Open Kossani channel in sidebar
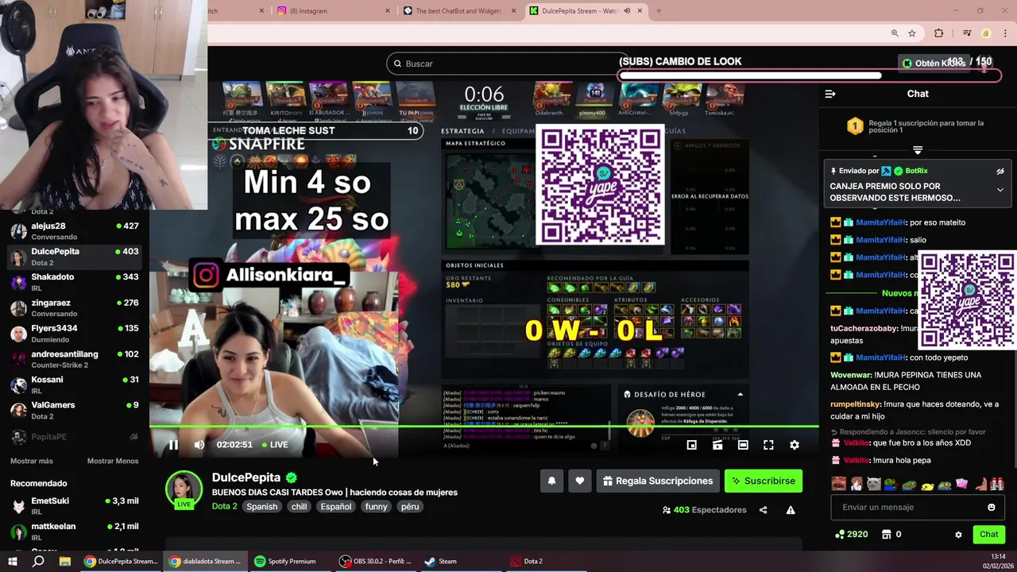The image size is (1017, 572). tap(74, 385)
